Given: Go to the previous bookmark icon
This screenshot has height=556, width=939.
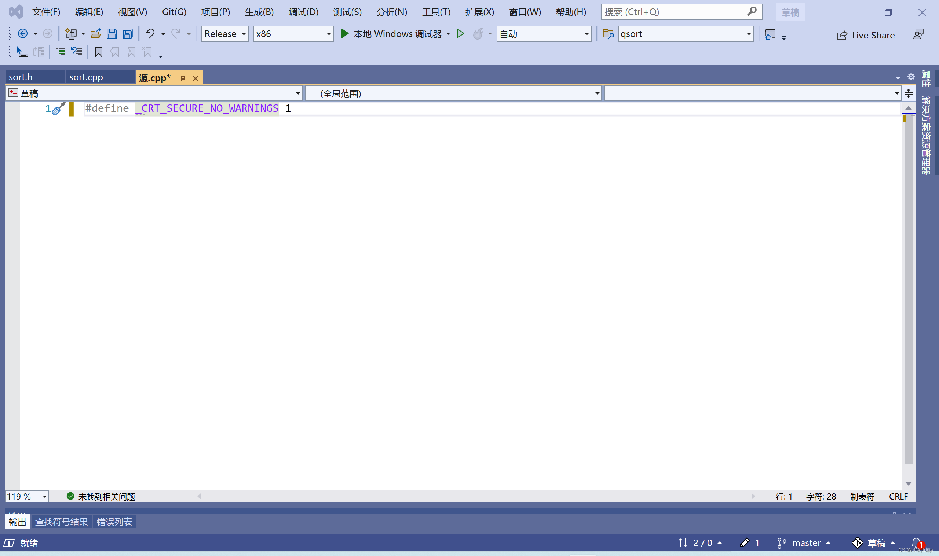Looking at the screenshot, I should click(115, 52).
